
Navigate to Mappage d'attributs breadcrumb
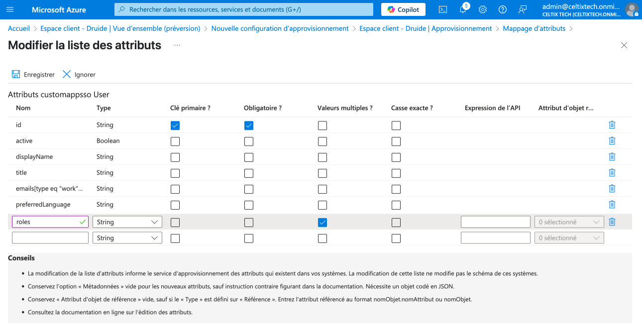(534, 29)
